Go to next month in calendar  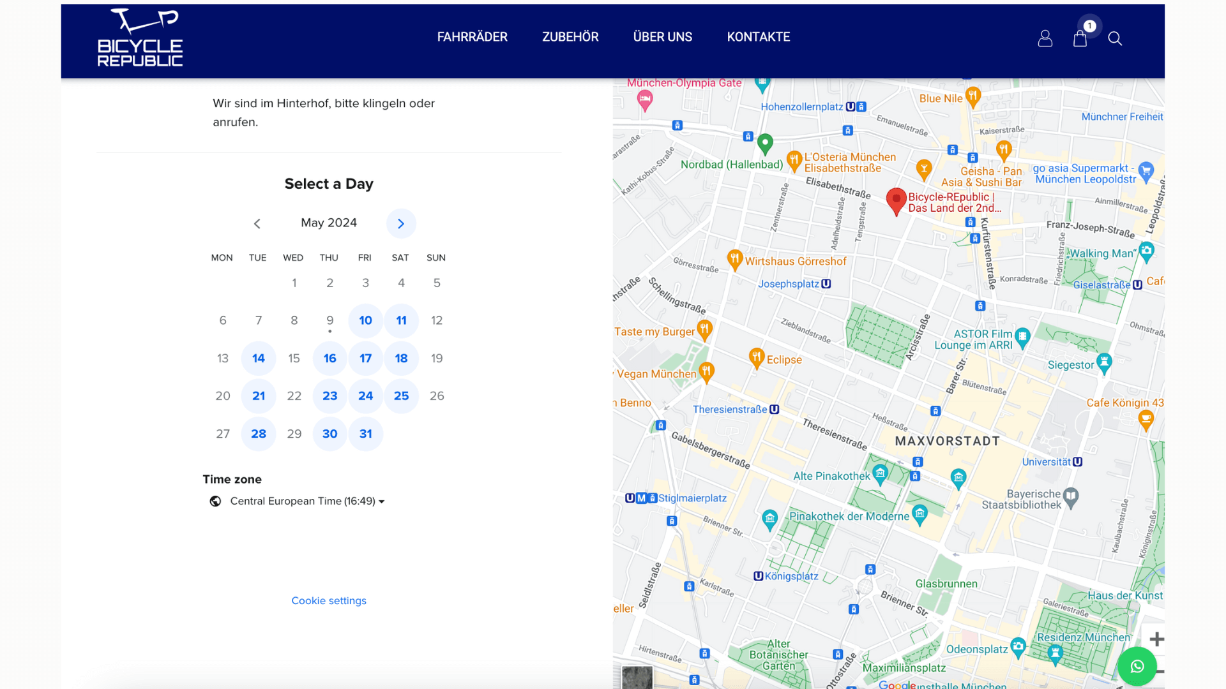coord(401,223)
